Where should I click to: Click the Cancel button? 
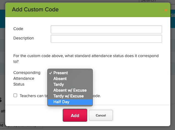[x=101, y=115]
